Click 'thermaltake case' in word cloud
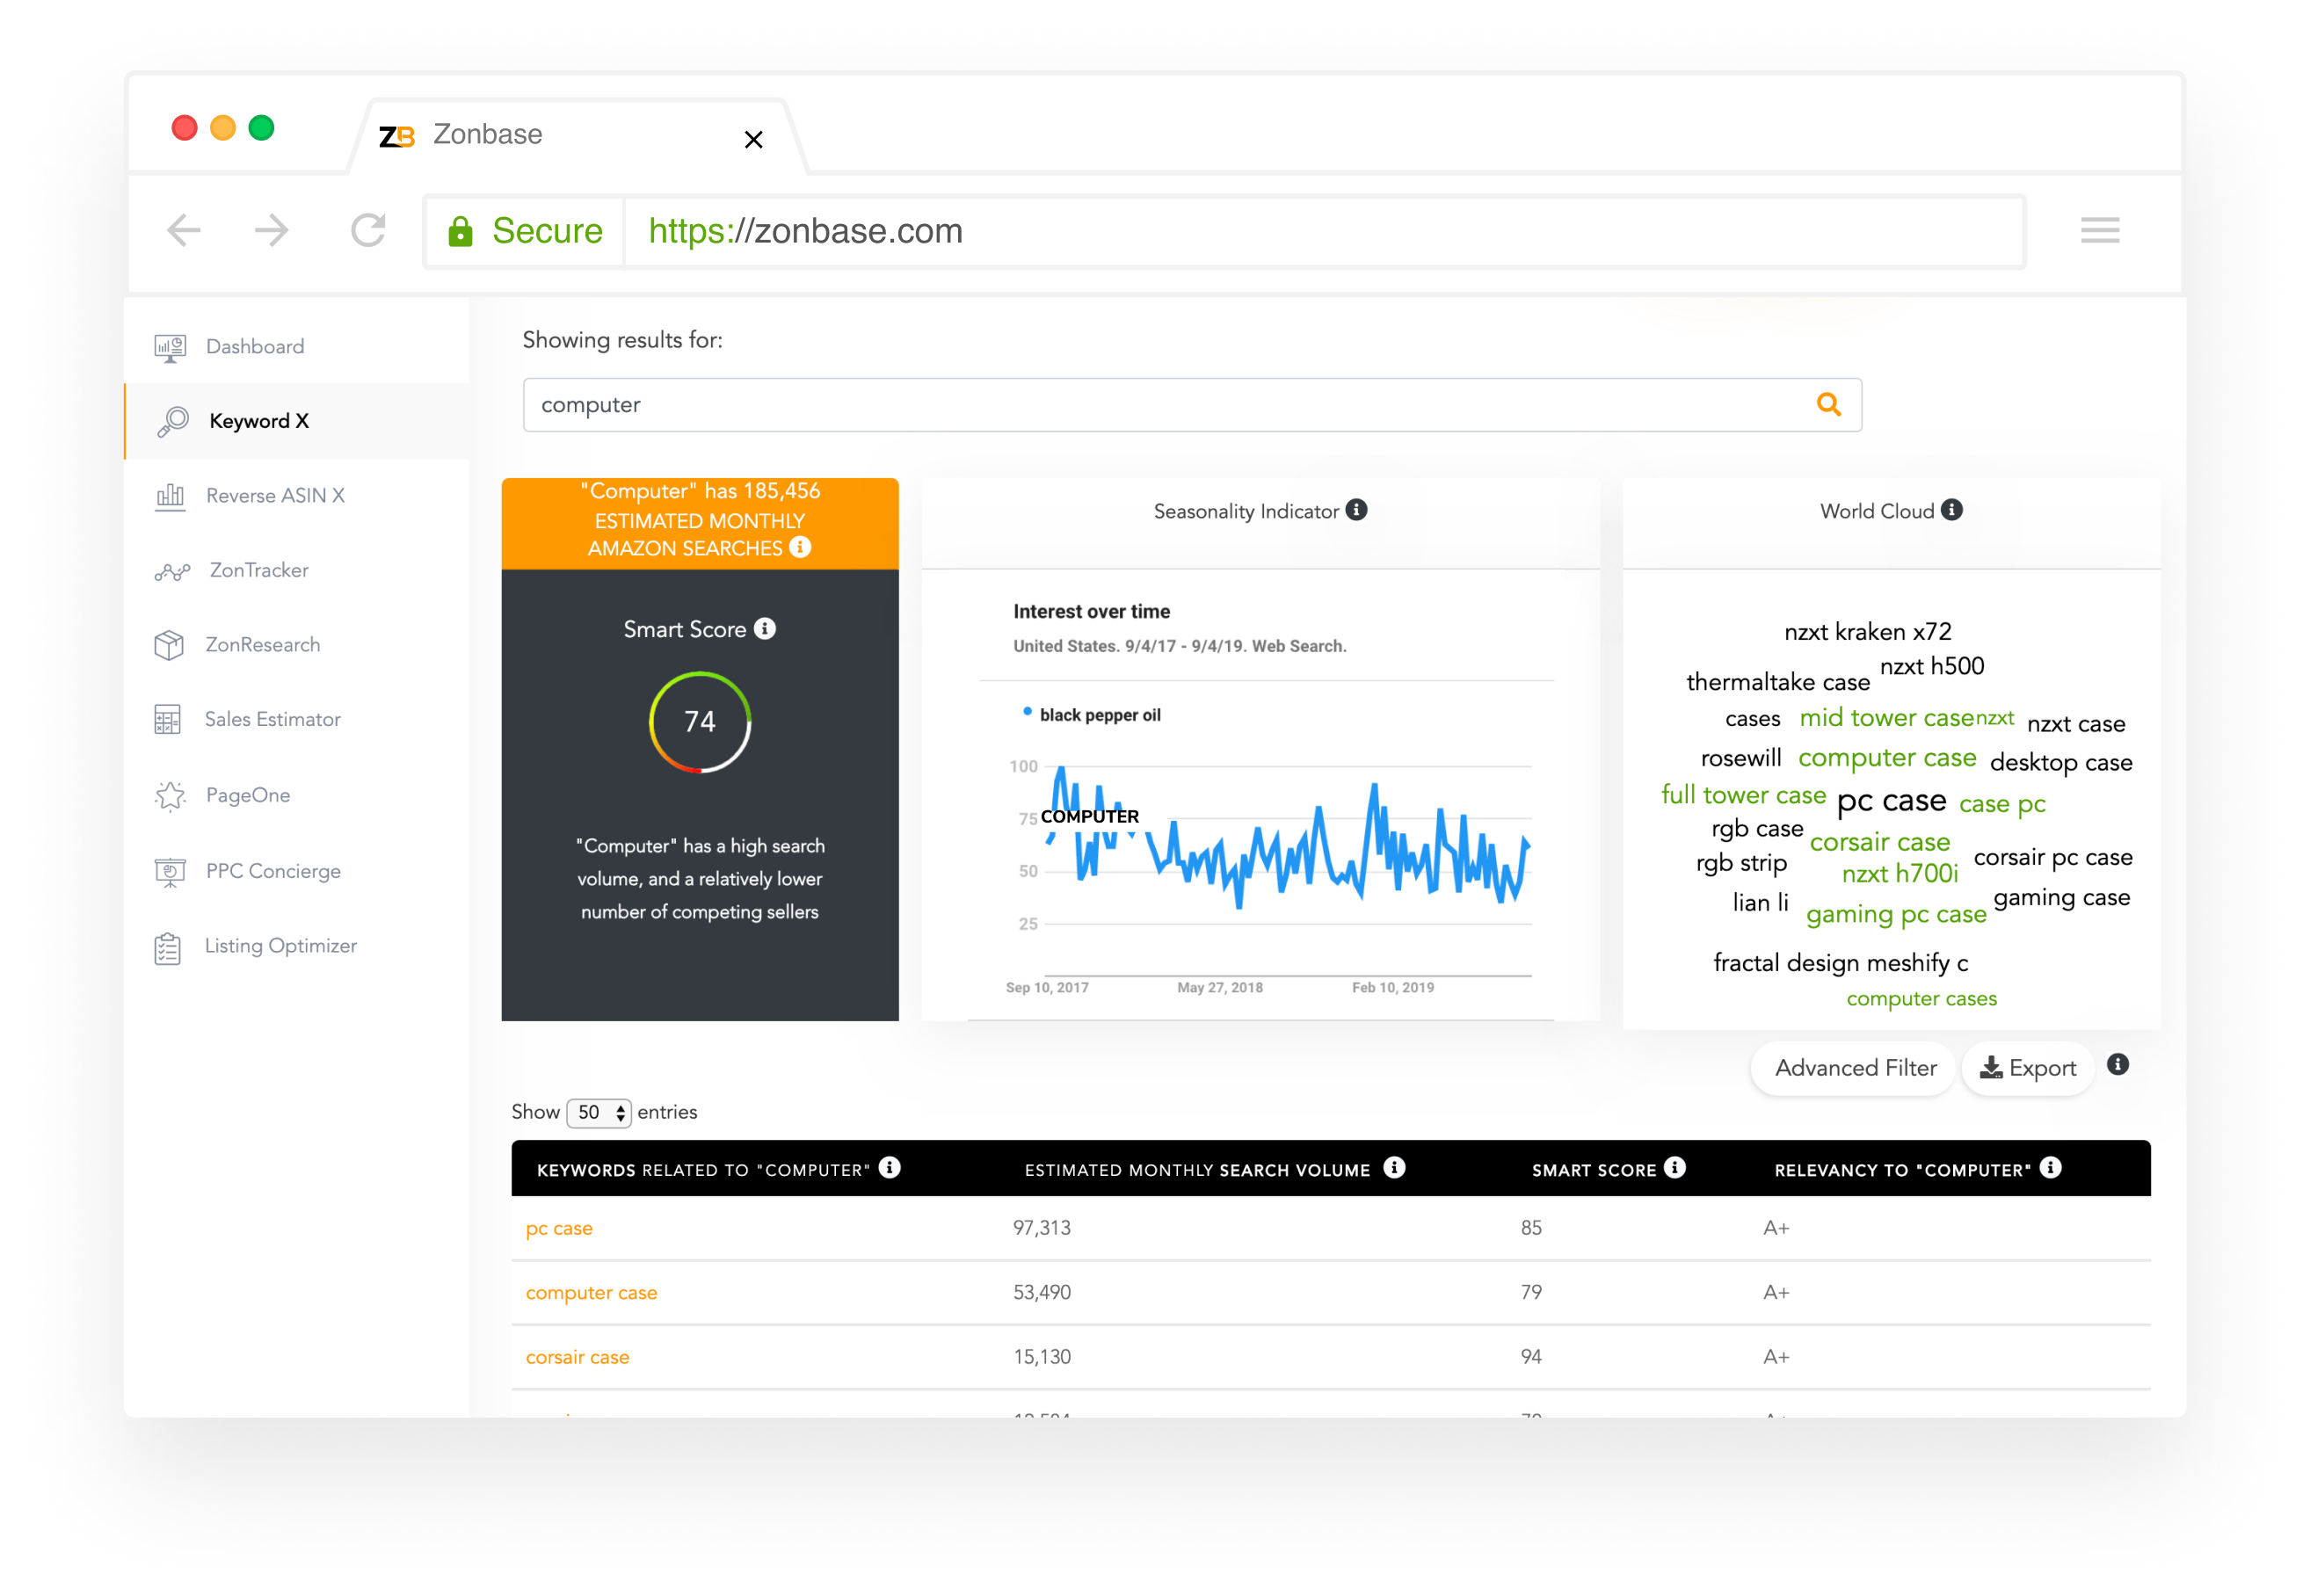 (x=1777, y=682)
